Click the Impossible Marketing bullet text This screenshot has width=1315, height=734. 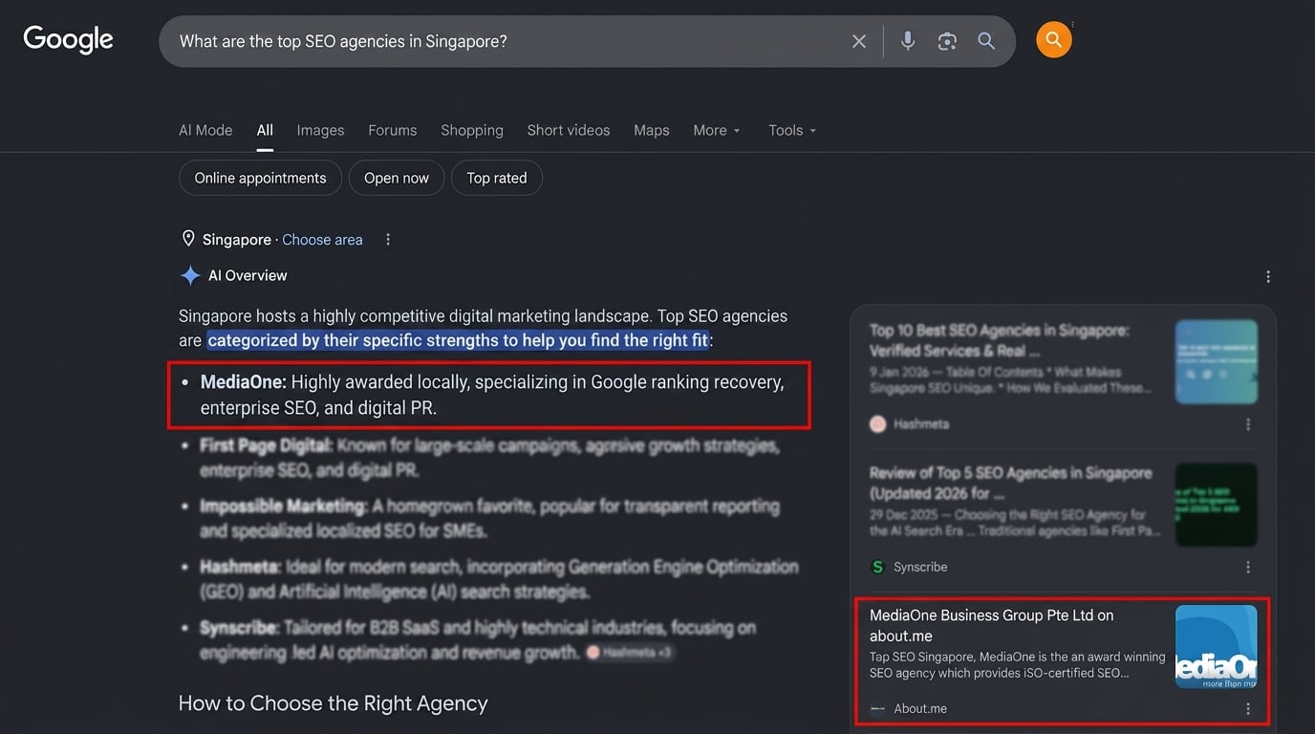coord(490,518)
